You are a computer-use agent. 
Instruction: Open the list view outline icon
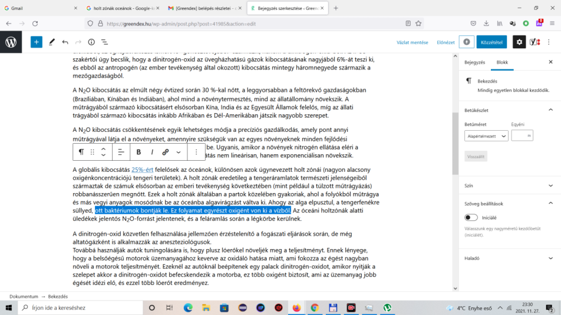coord(104,42)
